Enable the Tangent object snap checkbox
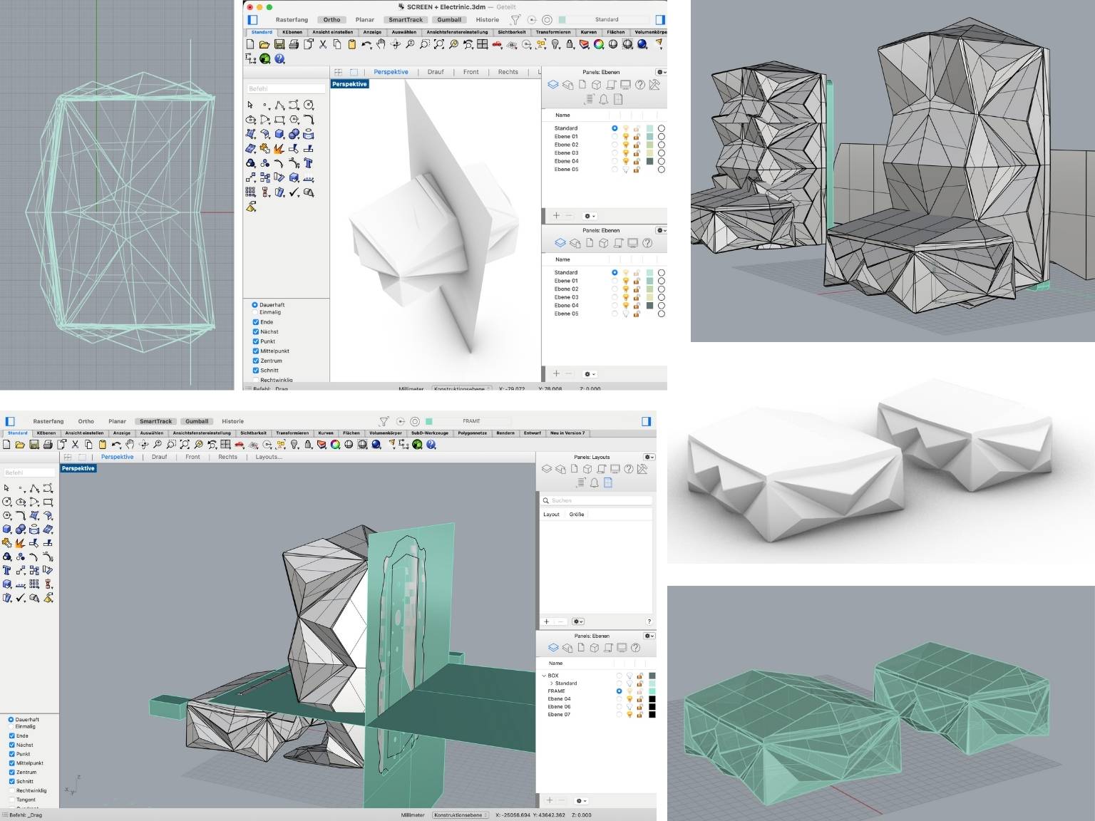The image size is (1095, 821). click(12, 800)
